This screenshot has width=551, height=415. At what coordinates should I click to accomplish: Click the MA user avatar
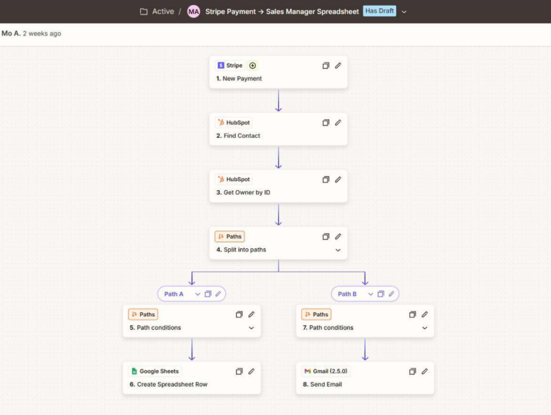[x=193, y=11]
